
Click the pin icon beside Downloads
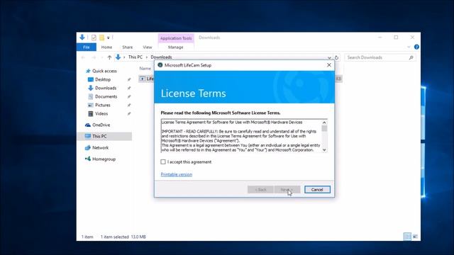[x=129, y=88]
